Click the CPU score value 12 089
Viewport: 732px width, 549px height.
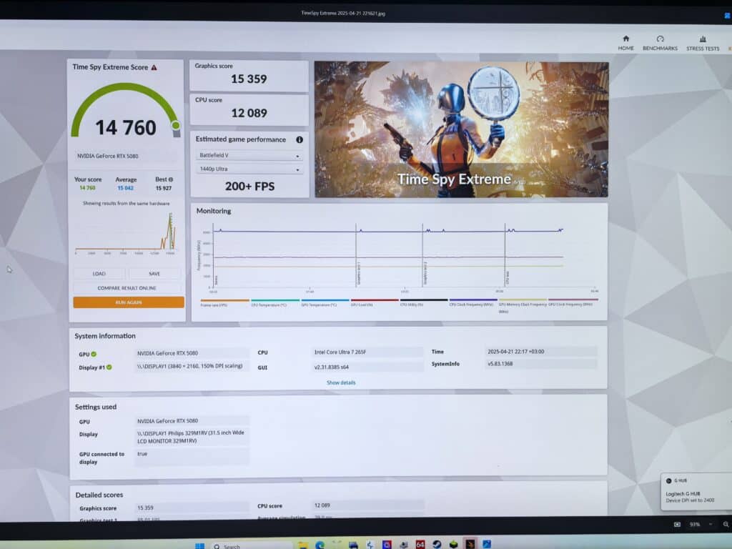click(x=249, y=113)
